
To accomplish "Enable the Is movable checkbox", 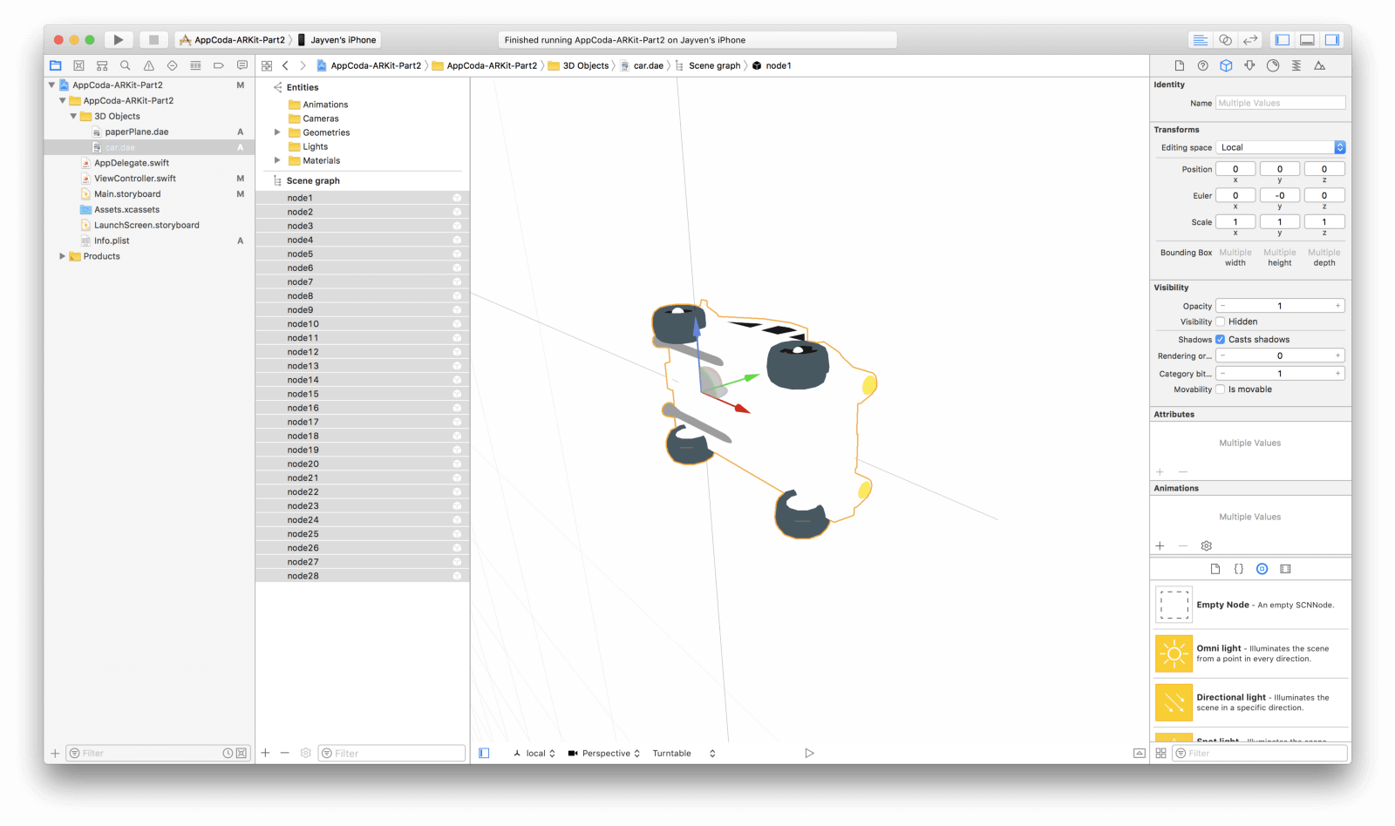I will point(1221,389).
